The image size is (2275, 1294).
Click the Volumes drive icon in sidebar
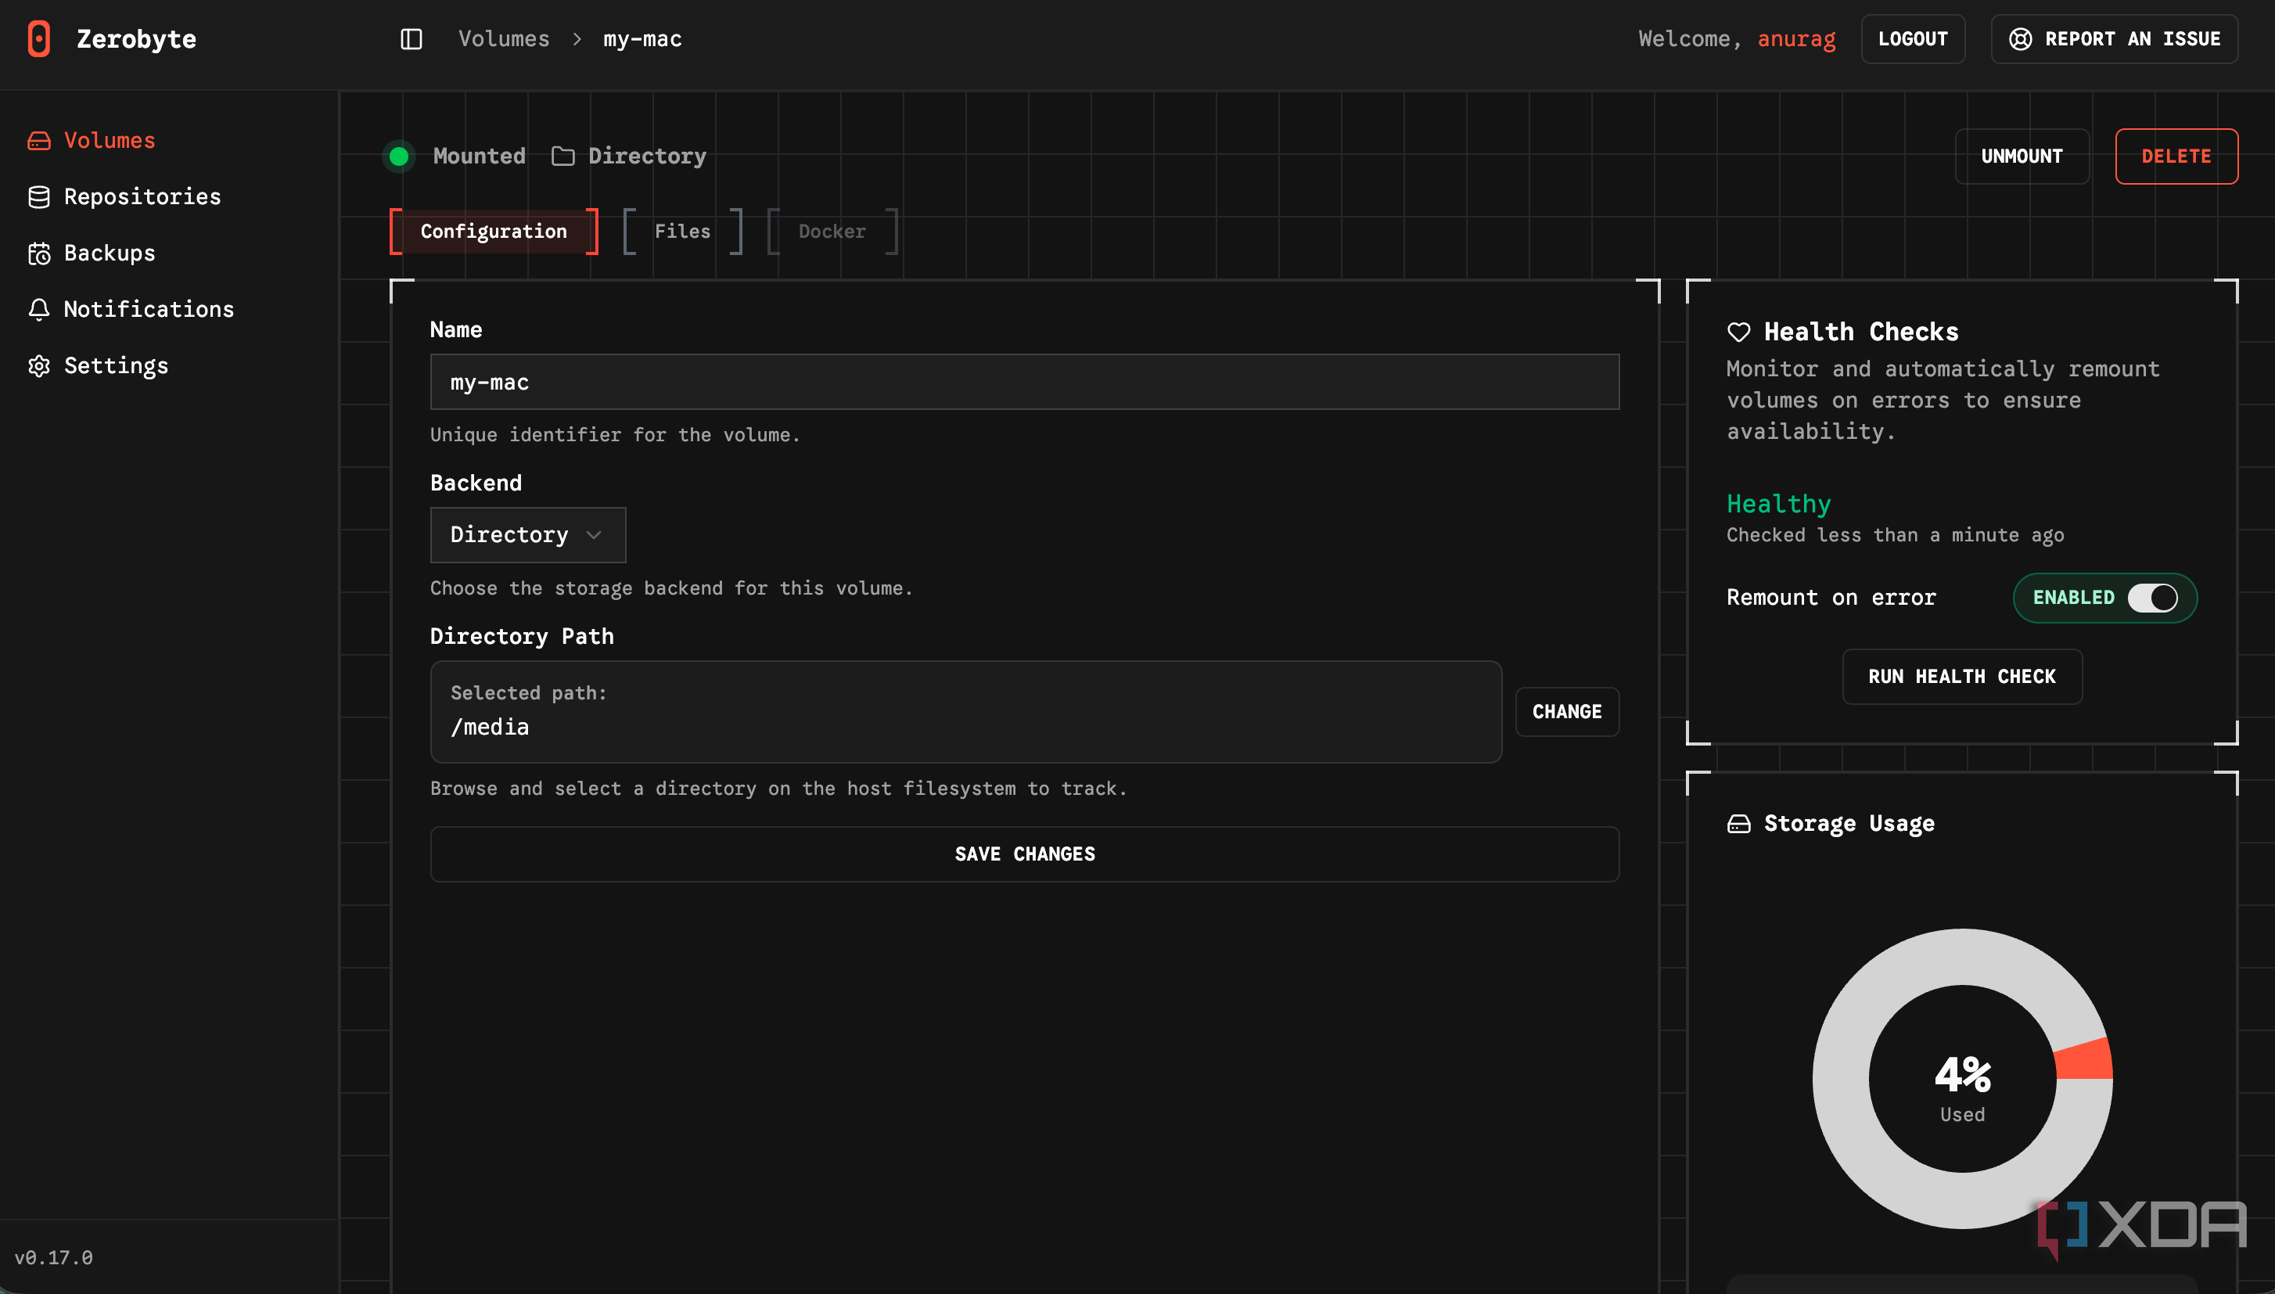point(39,140)
